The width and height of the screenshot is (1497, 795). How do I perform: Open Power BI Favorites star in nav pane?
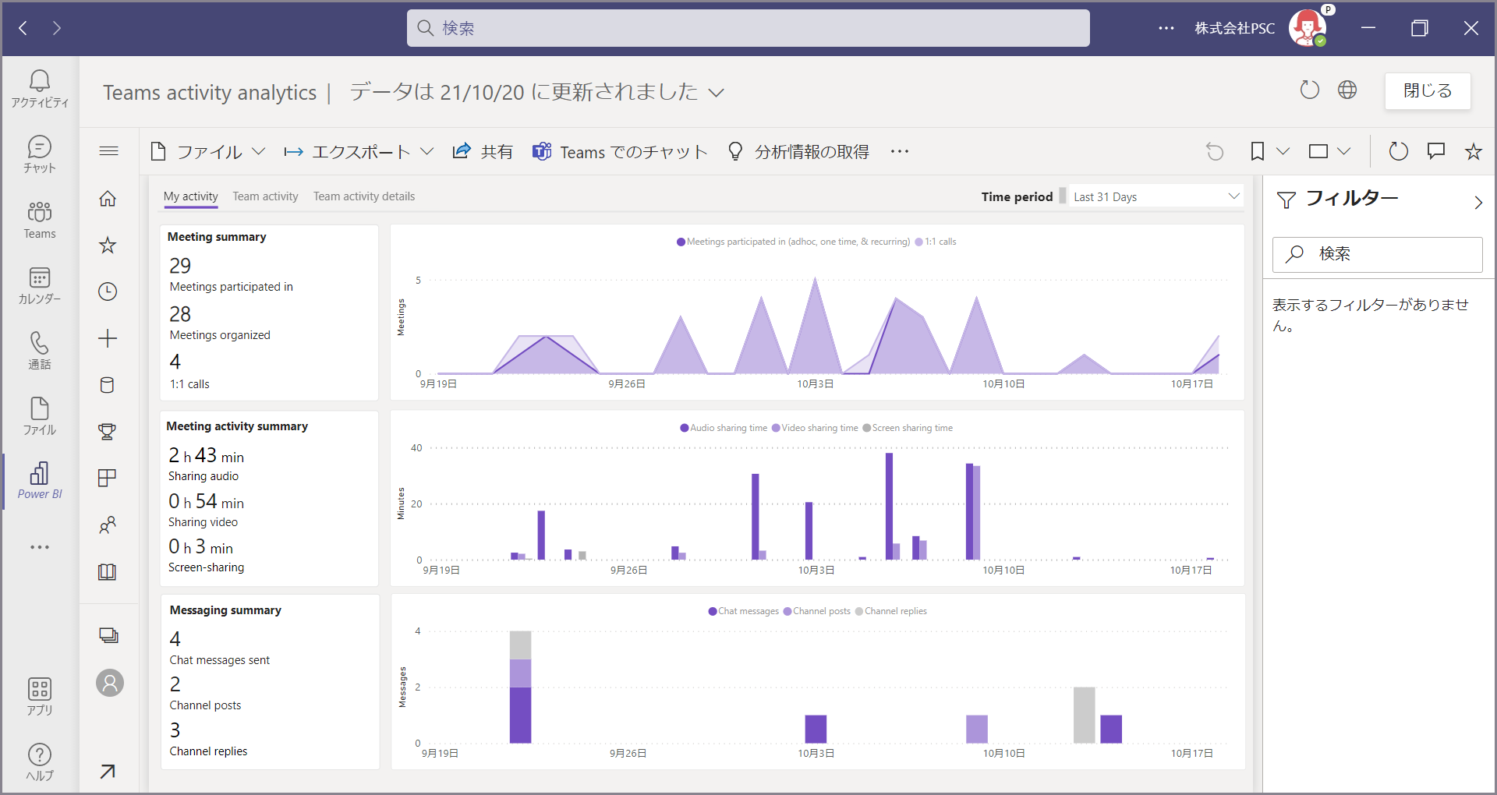coord(108,246)
